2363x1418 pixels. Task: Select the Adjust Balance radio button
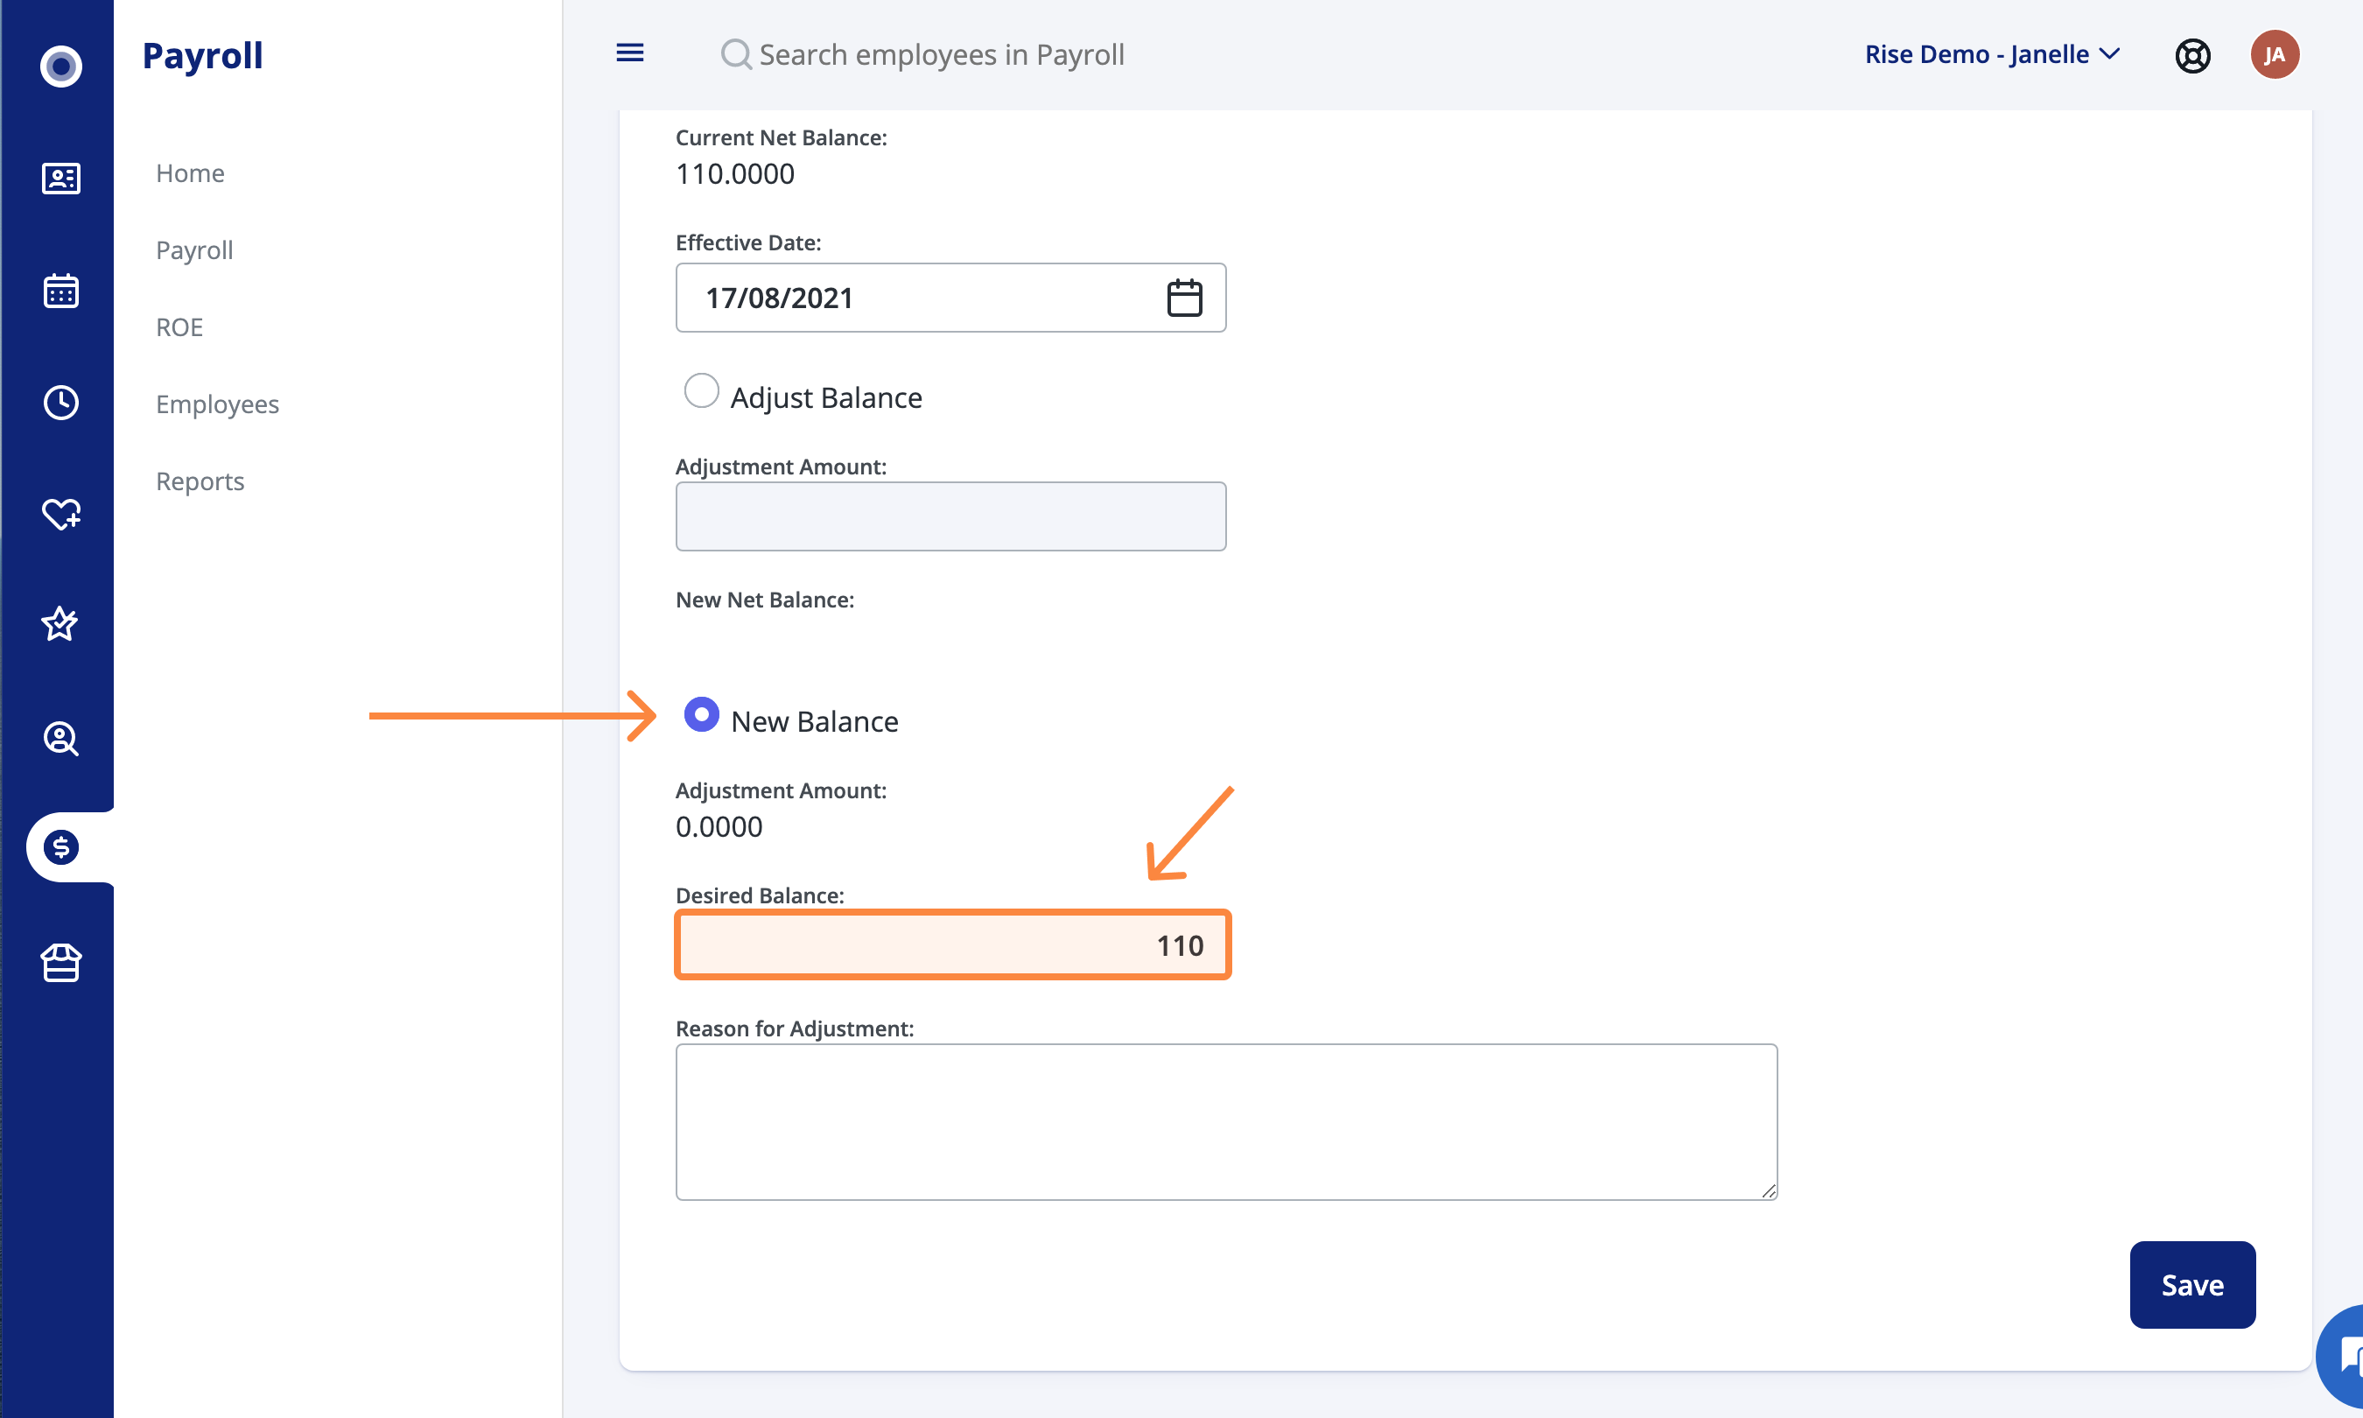click(x=701, y=390)
